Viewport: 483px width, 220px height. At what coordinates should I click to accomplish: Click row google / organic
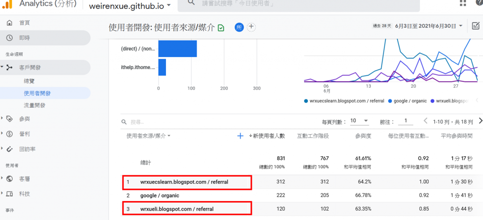click(x=302, y=196)
